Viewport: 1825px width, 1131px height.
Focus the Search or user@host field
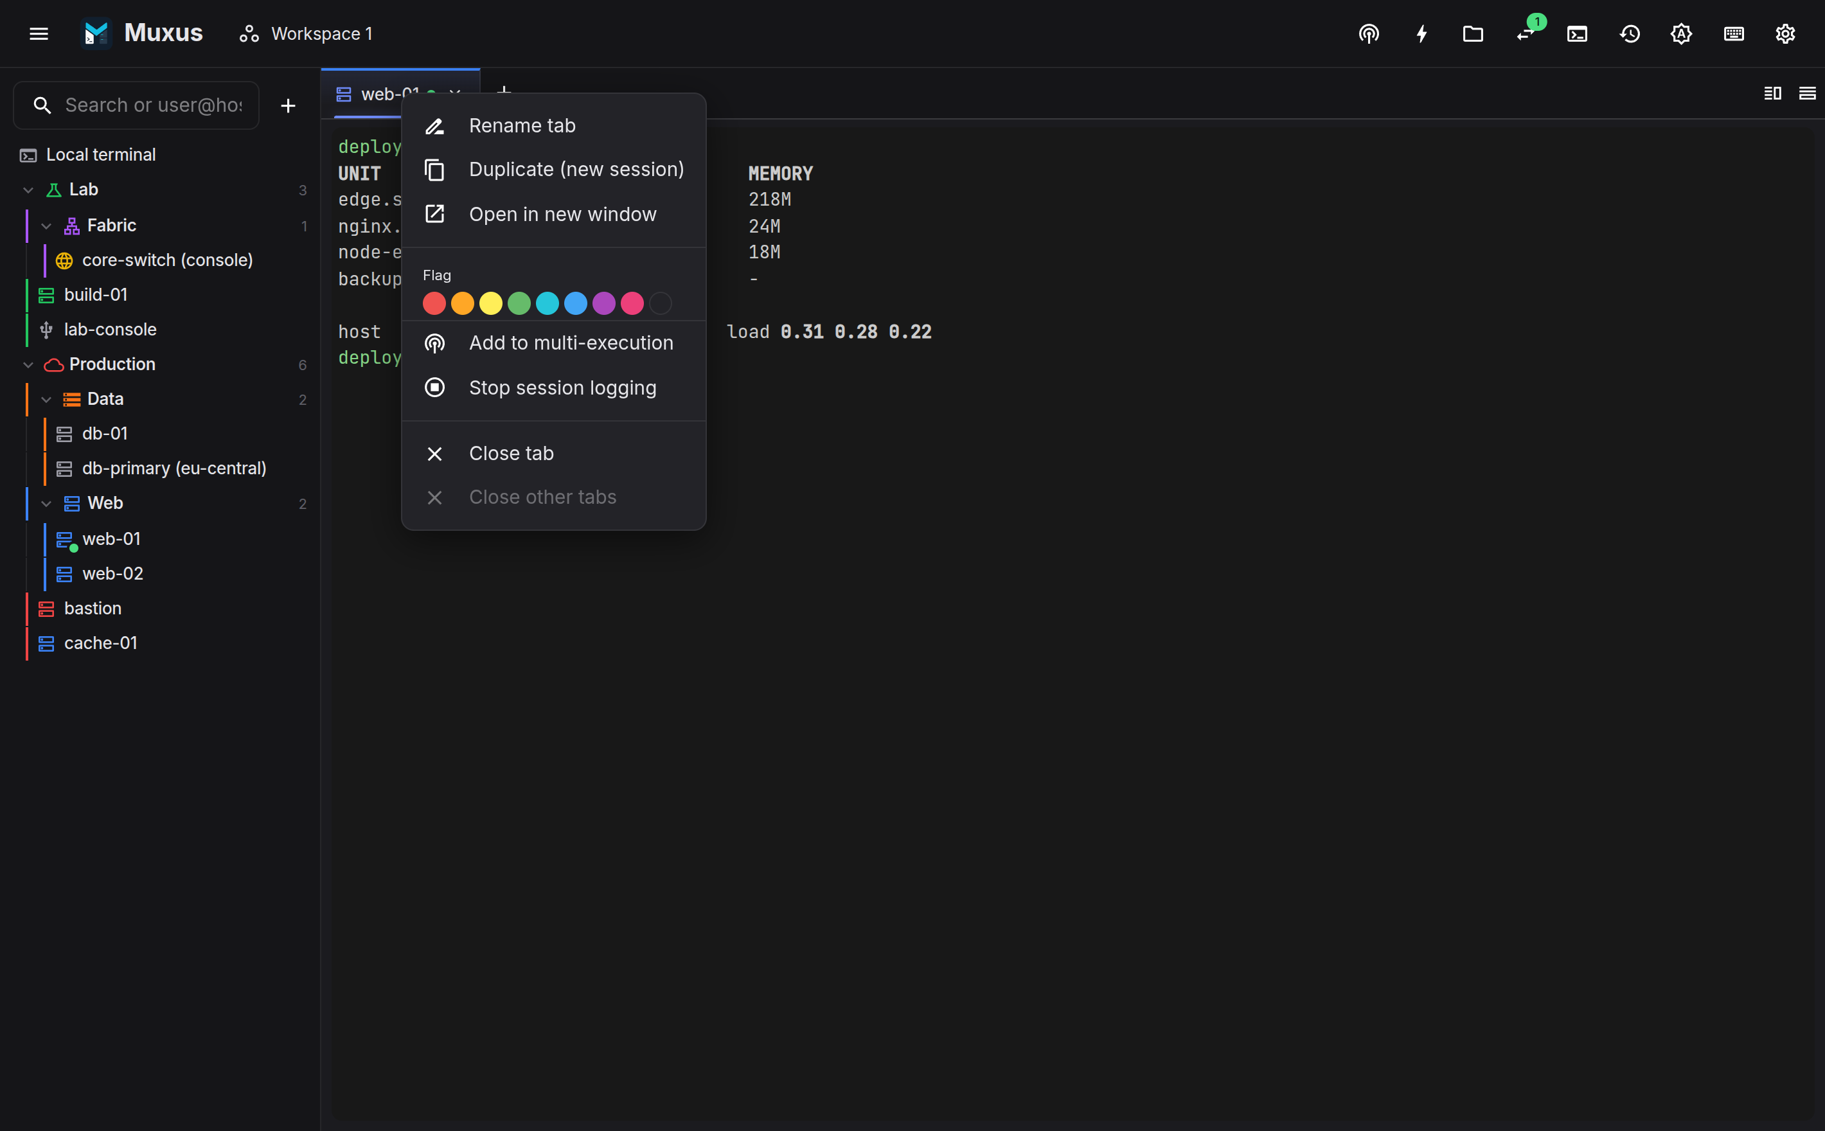136,105
